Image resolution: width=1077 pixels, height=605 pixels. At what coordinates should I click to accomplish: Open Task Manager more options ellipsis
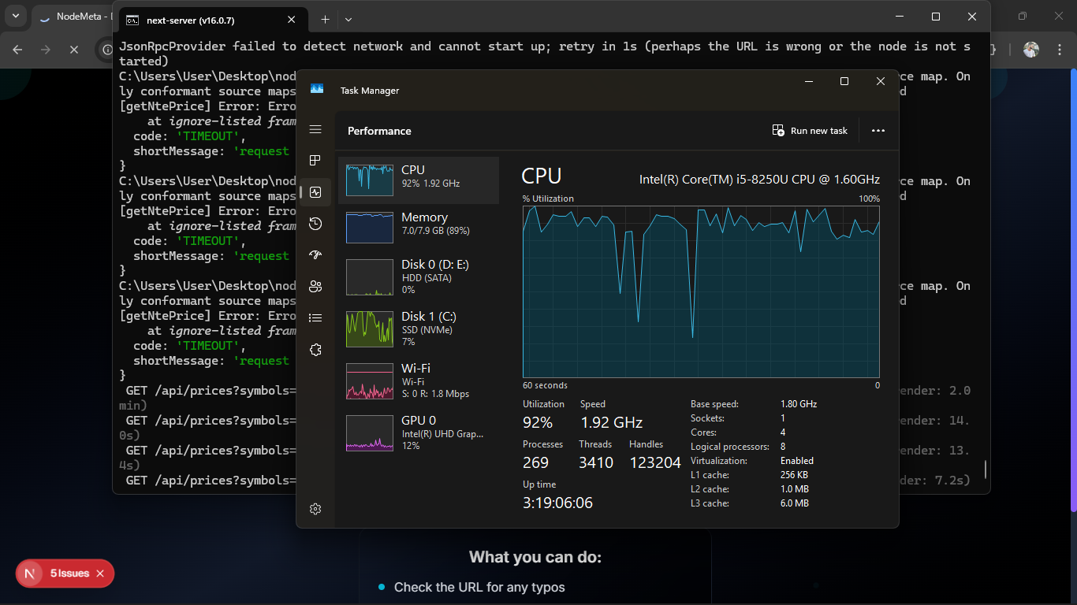878,131
